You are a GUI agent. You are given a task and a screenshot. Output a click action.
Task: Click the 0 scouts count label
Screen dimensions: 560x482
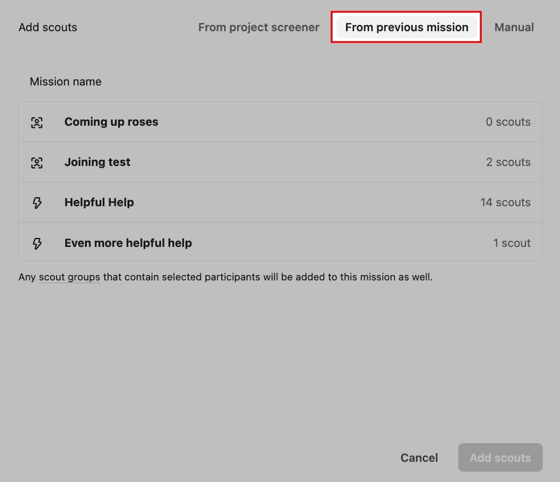[508, 122]
